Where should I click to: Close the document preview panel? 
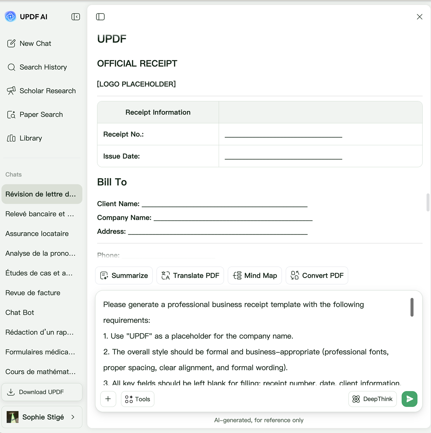(420, 17)
